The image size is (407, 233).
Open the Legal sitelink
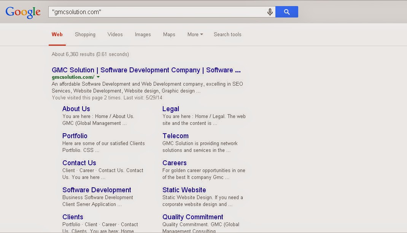pyautogui.click(x=171, y=109)
